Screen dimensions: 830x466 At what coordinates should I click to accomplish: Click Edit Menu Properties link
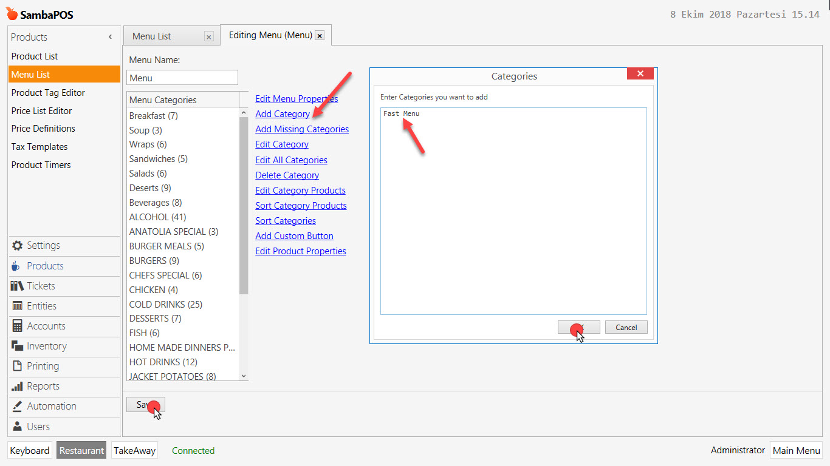click(297, 99)
